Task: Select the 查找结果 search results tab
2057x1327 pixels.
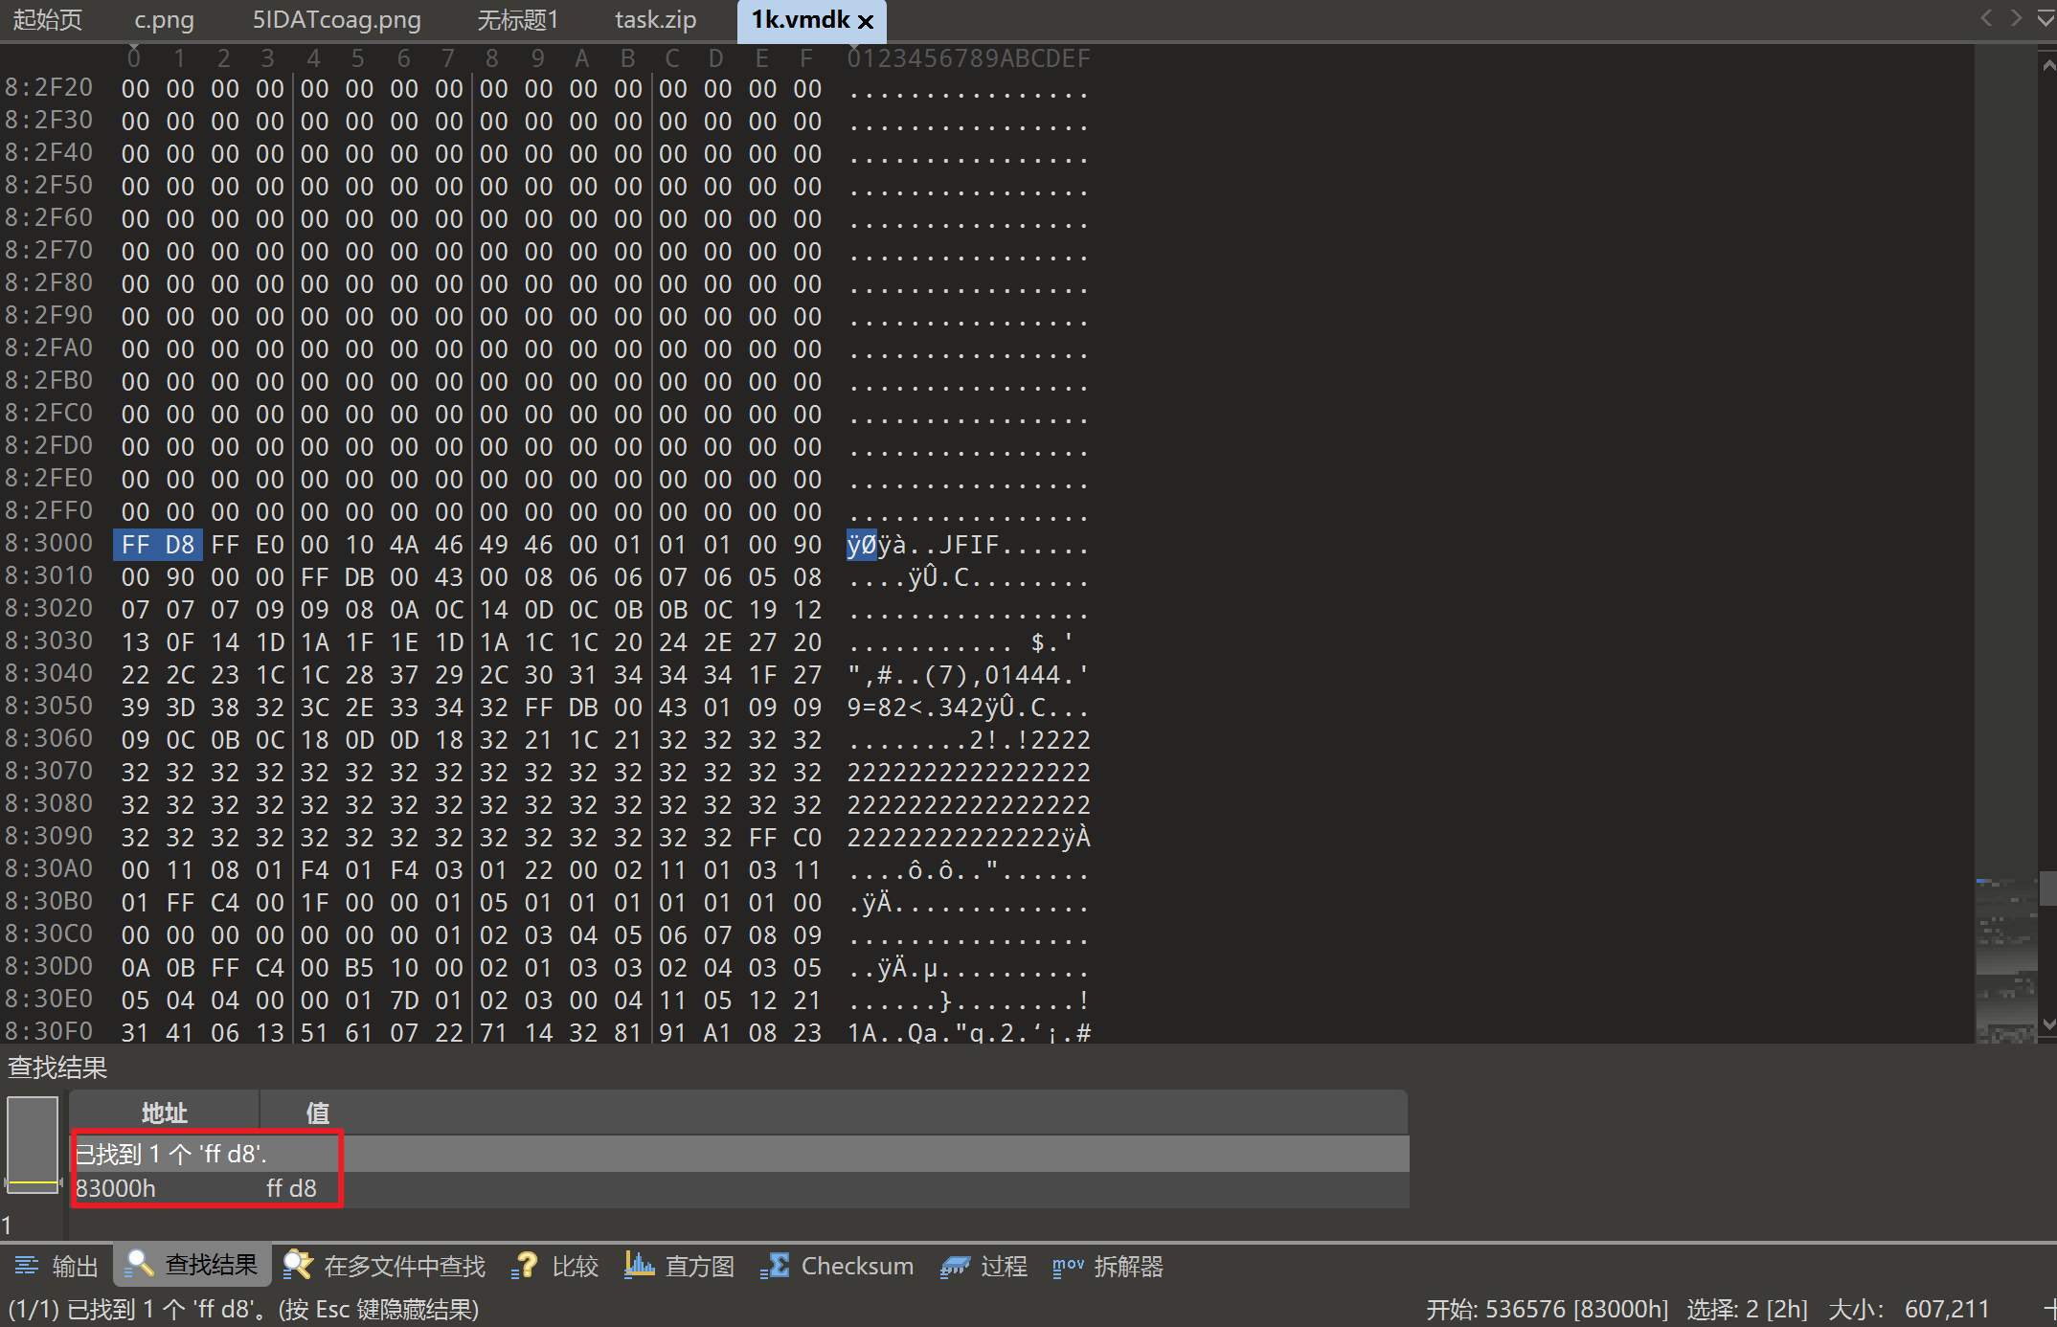Action: click(x=192, y=1266)
